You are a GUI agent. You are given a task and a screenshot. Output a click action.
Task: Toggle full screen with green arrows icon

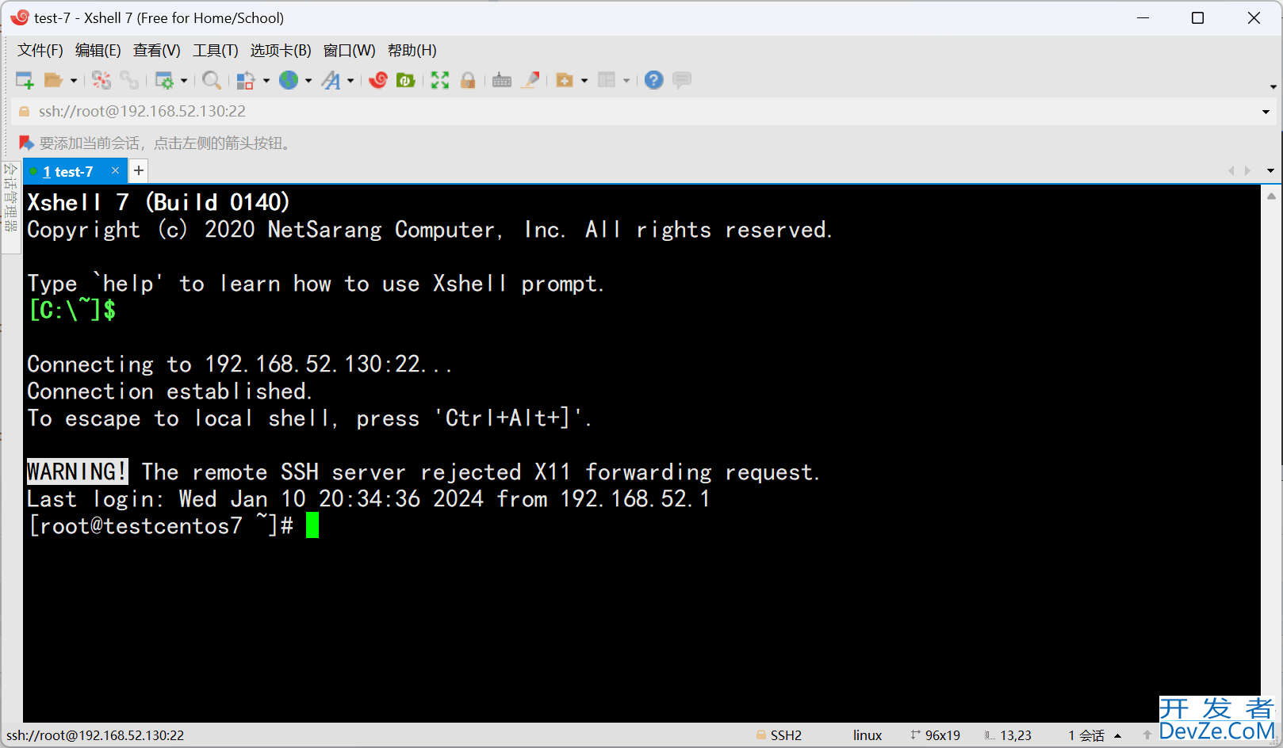[x=440, y=80]
